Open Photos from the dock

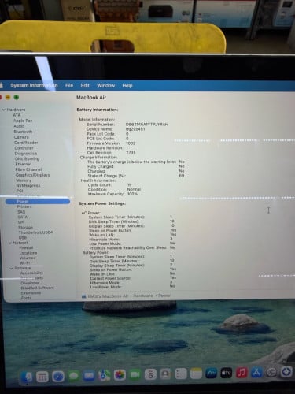coord(120,375)
